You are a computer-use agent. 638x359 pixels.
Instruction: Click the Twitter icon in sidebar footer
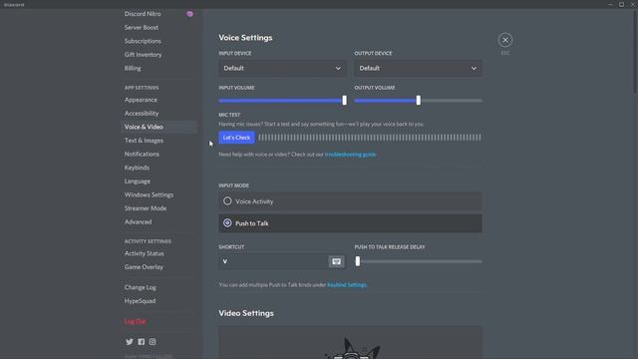pos(130,342)
